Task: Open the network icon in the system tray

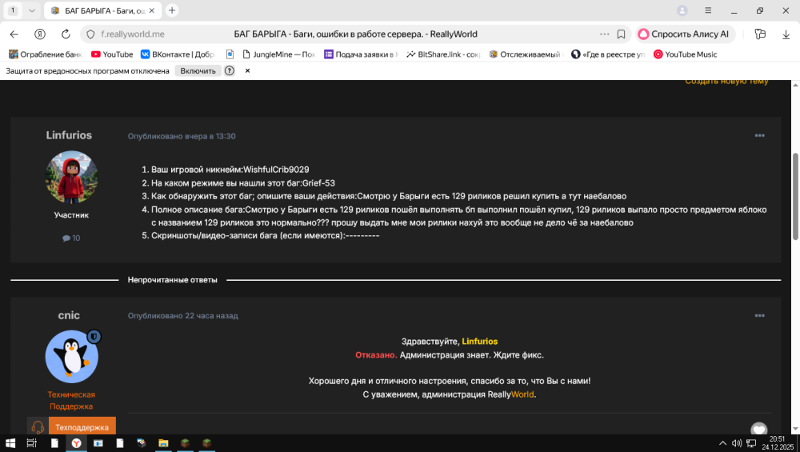Action: tap(751, 443)
